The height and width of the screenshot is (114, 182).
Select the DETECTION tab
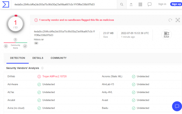[18, 58]
